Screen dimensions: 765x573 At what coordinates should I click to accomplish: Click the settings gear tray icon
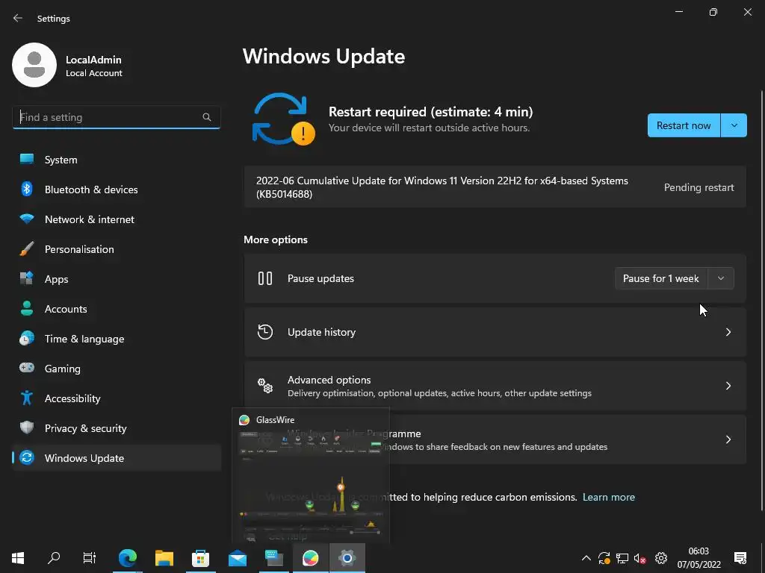pyautogui.click(x=661, y=558)
